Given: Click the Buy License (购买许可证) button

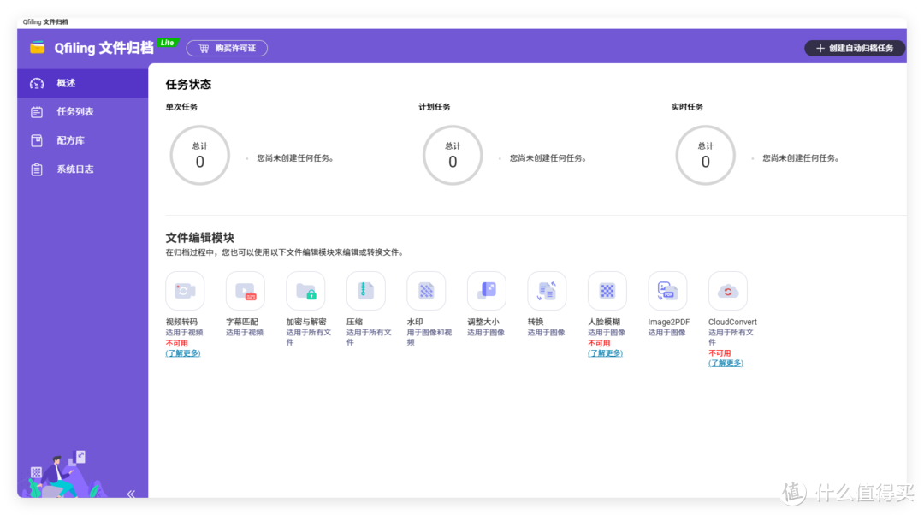Looking at the screenshot, I should (x=227, y=49).
